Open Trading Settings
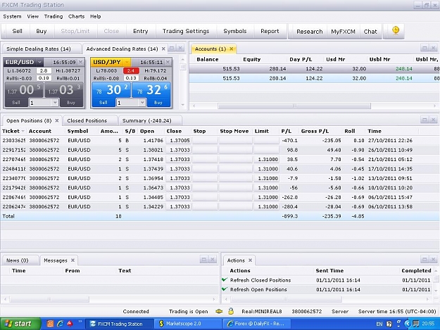 pos(186,31)
